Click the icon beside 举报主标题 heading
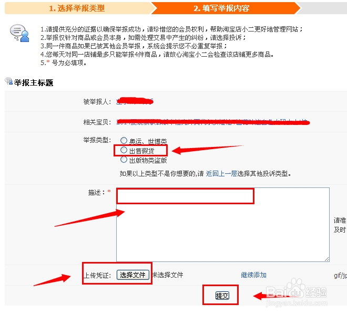Screen dimensions: 347x315 (8, 81)
